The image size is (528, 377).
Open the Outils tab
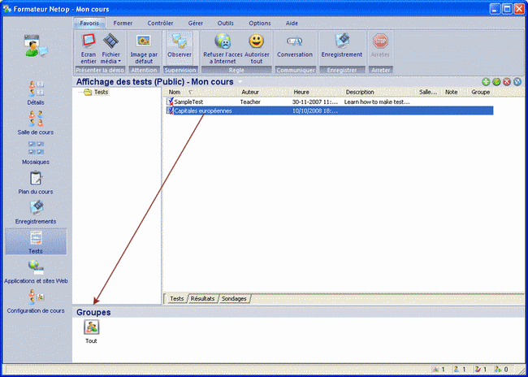(x=226, y=24)
